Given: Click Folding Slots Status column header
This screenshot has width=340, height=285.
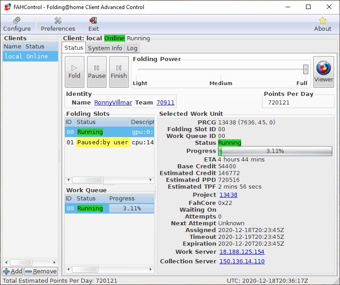Looking at the screenshot, I should [x=102, y=122].
